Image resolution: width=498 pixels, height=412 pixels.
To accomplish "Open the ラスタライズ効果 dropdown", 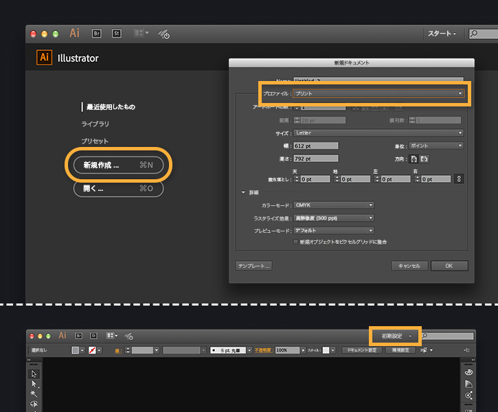I will coord(334,218).
